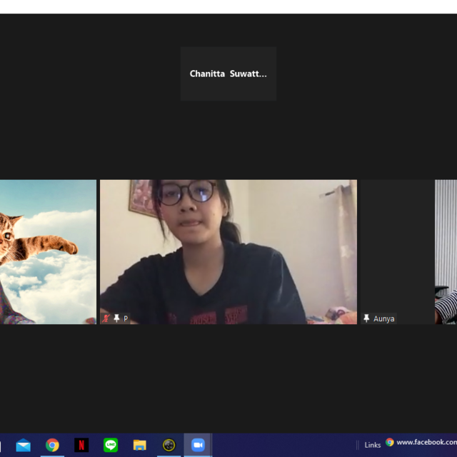Click the P name label on center video
Image resolution: width=457 pixels, height=457 pixels.
click(126, 318)
